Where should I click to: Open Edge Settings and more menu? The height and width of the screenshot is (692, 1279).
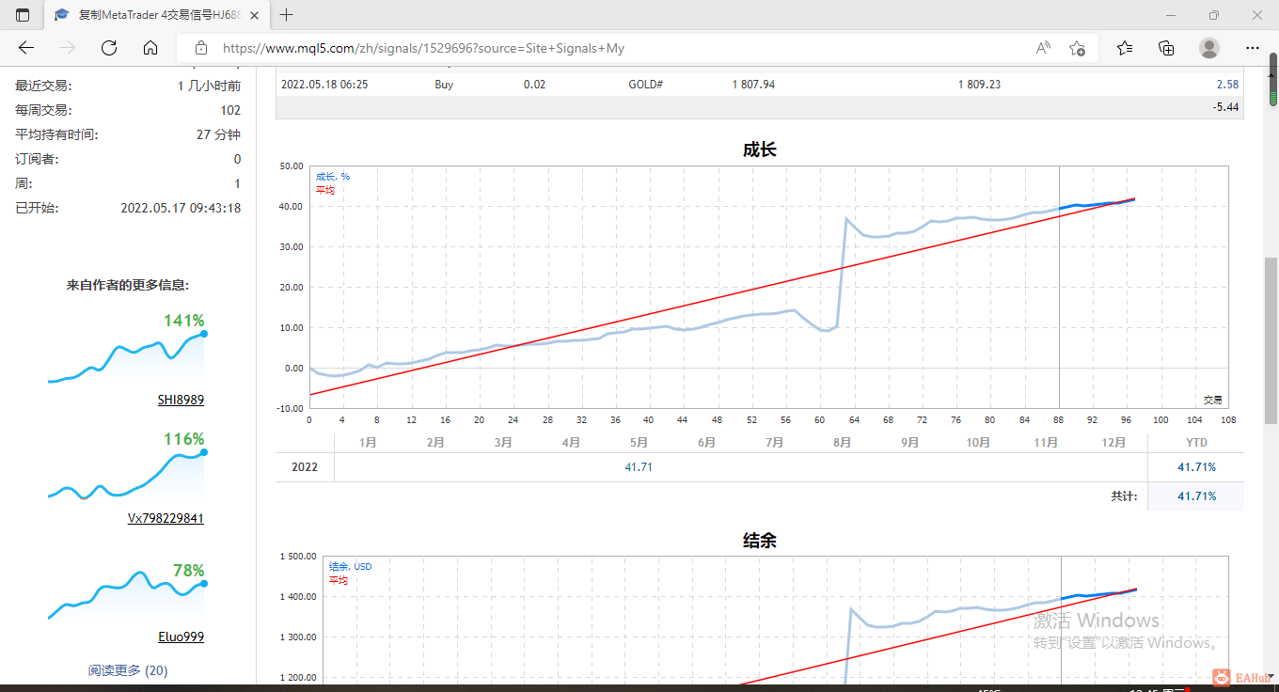(x=1253, y=48)
